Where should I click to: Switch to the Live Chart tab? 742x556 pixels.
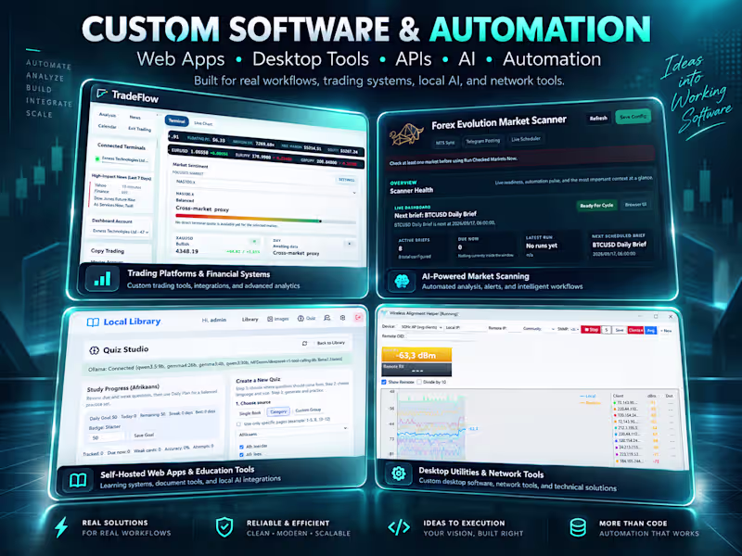pos(203,123)
